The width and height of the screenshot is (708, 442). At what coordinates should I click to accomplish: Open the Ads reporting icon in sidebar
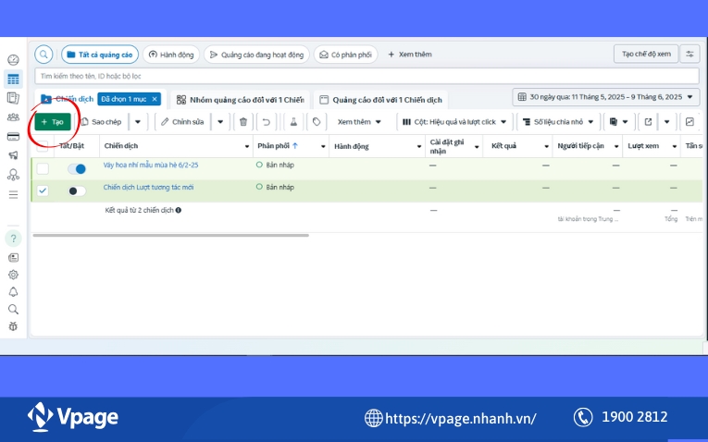point(13,98)
